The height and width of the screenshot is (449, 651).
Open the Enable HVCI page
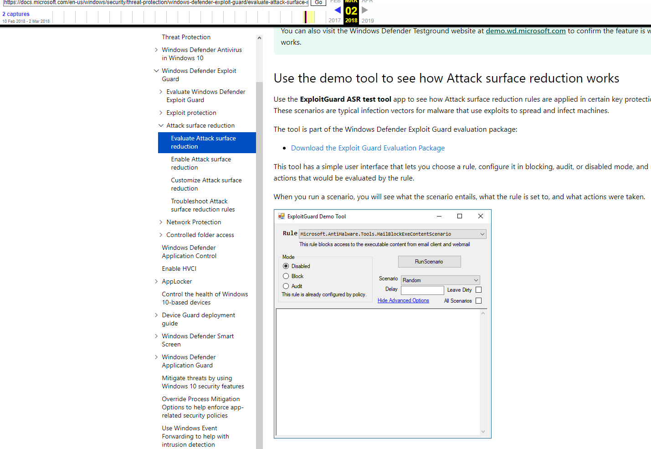[179, 268]
